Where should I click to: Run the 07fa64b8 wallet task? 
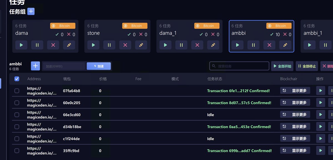(x=321, y=91)
